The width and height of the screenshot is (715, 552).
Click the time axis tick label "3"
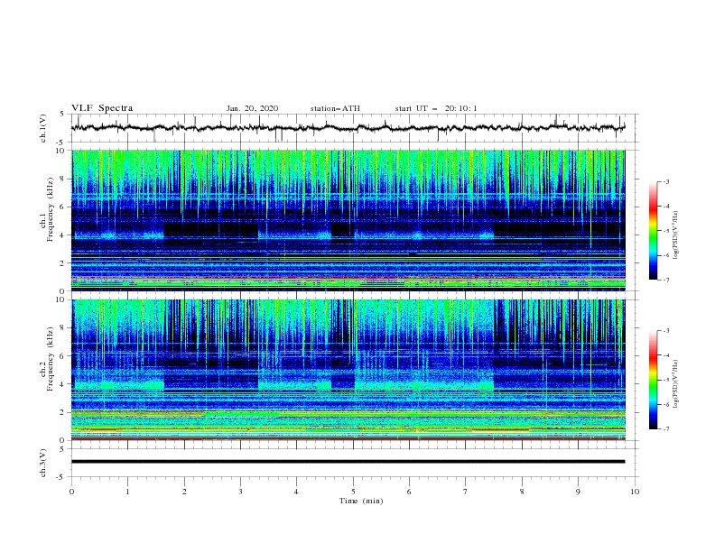point(240,492)
